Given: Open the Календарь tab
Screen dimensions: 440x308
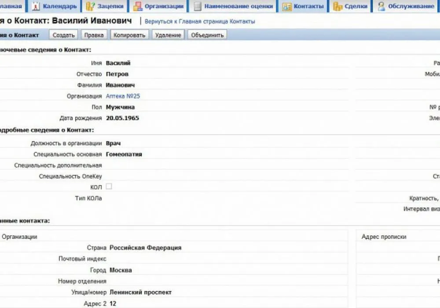Looking at the screenshot, I should pyautogui.click(x=54, y=6).
